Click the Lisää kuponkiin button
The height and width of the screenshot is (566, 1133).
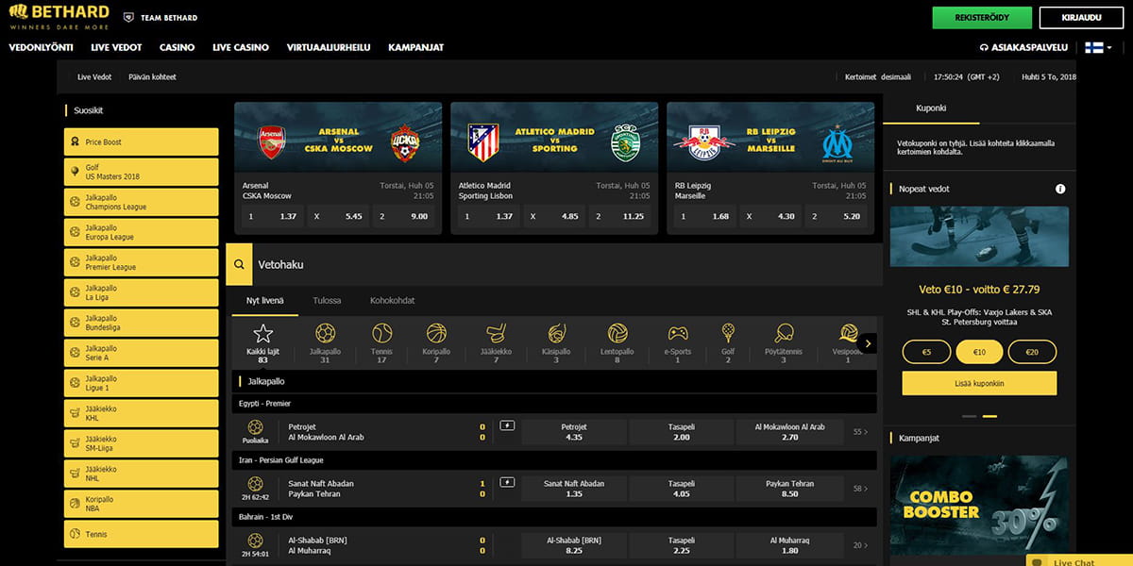979,383
